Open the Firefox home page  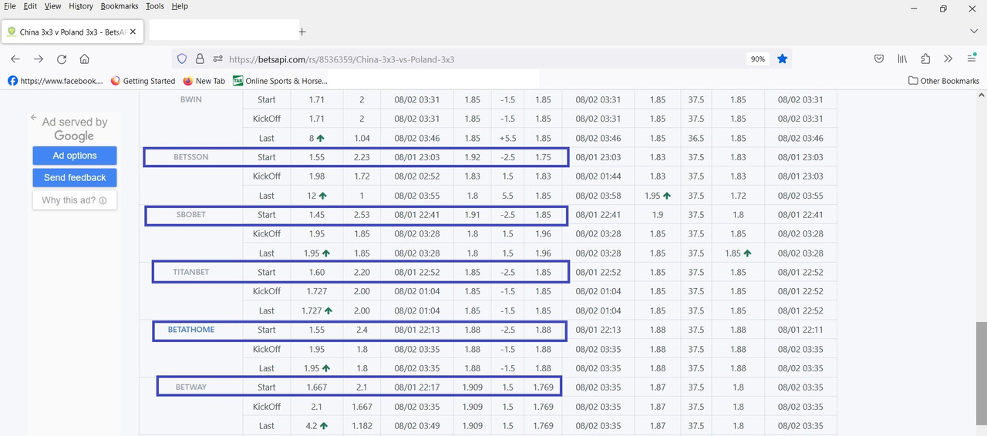coord(85,59)
